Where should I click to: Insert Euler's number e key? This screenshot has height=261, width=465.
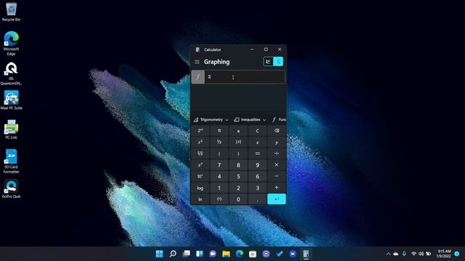pyautogui.click(x=238, y=130)
